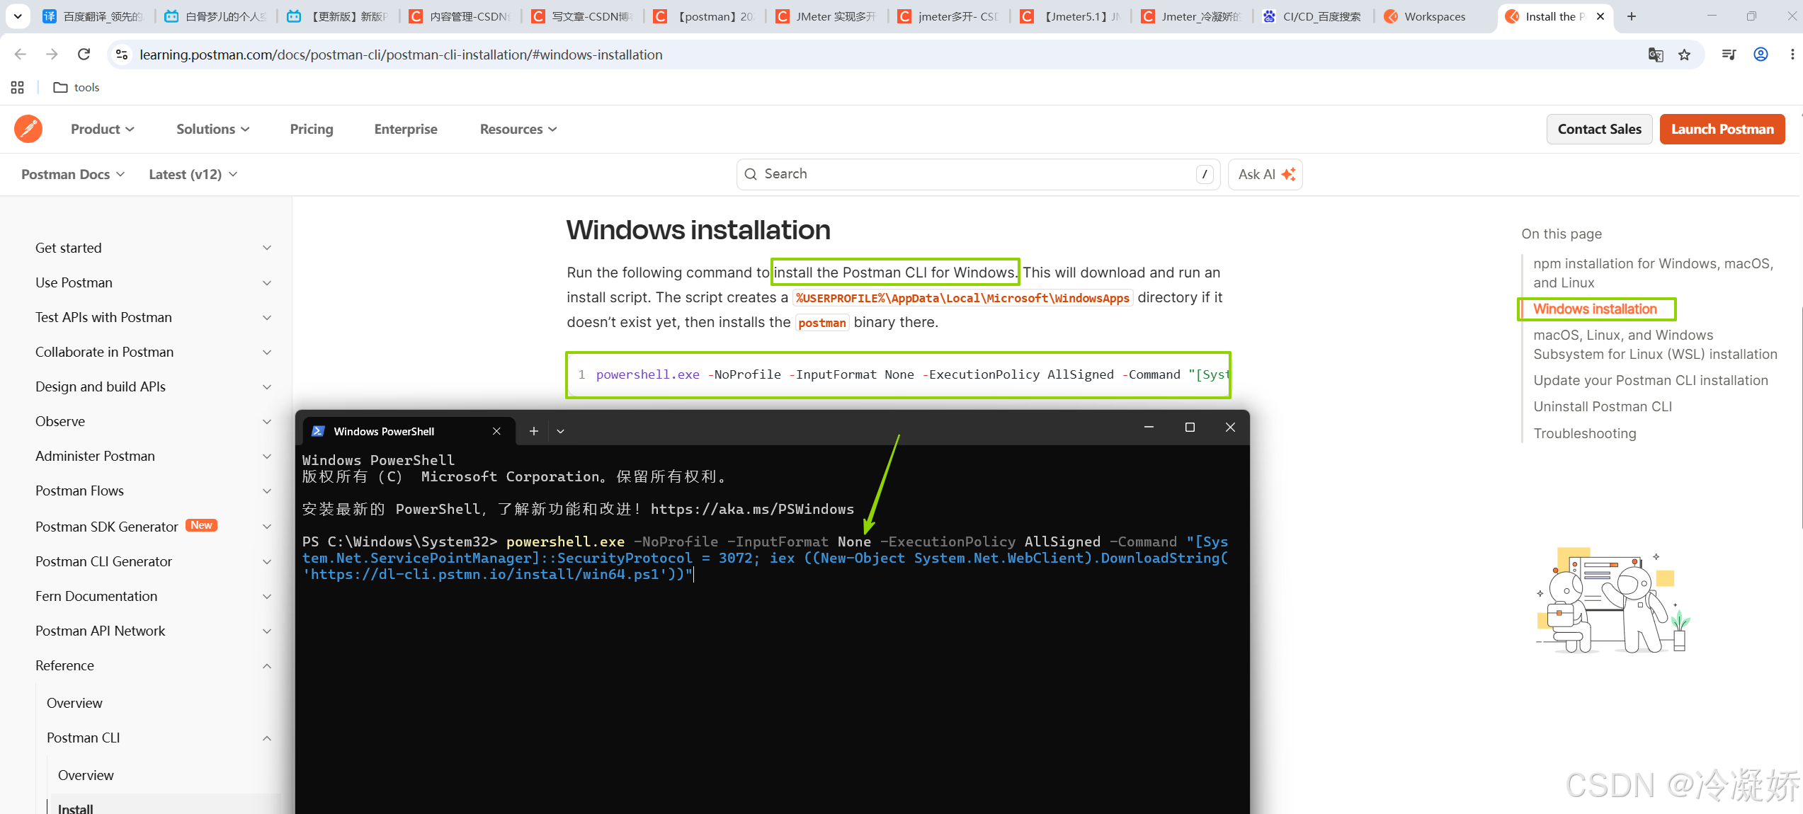Click Launch Postman button
Image resolution: width=1803 pixels, height=814 pixels.
(x=1722, y=129)
